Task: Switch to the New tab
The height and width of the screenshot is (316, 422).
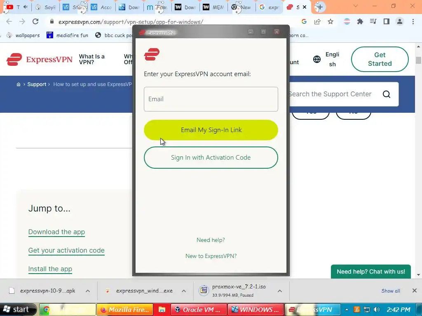Action: pyautogui.click(x=241, y=7)
